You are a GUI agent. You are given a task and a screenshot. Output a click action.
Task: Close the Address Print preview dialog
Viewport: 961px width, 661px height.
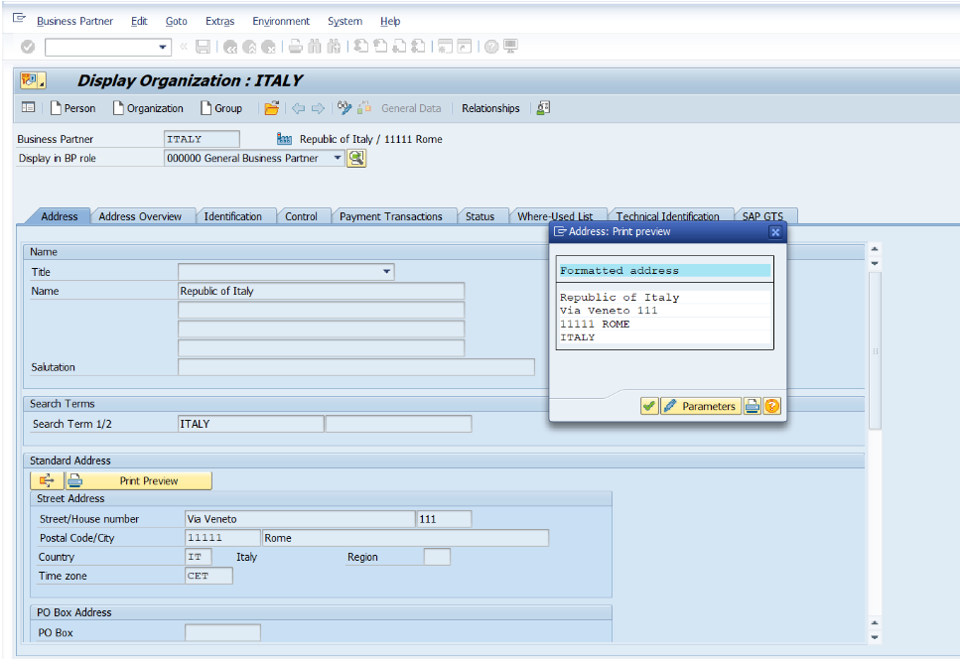click(x=775, y=232)
